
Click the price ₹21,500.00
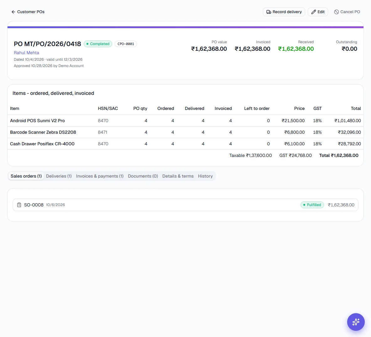(x=293, y=121)
